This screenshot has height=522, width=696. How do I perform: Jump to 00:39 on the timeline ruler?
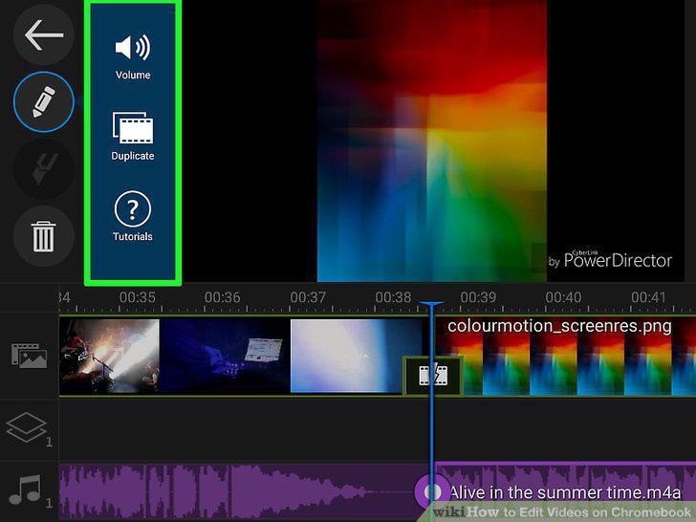pos(478,297)
